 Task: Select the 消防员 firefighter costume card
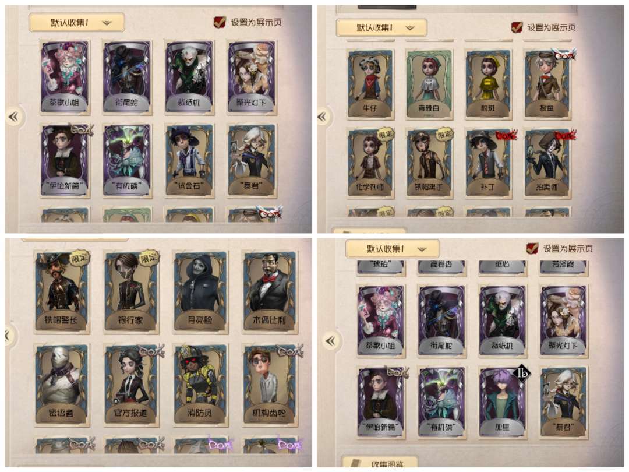click(x=200, y=383)
